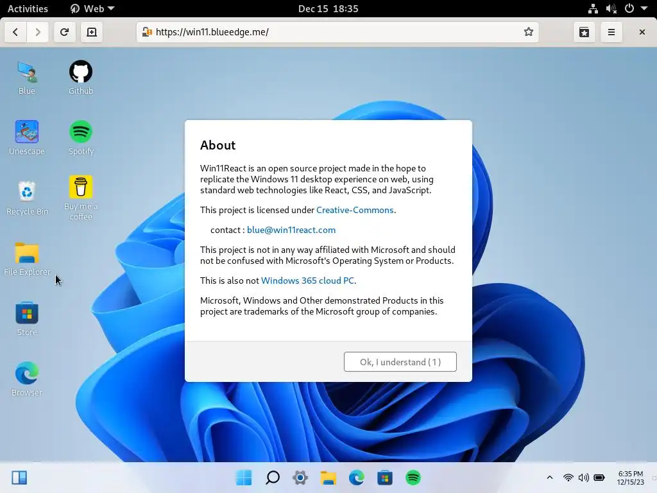Open the Creative-Commons license link

355,210
